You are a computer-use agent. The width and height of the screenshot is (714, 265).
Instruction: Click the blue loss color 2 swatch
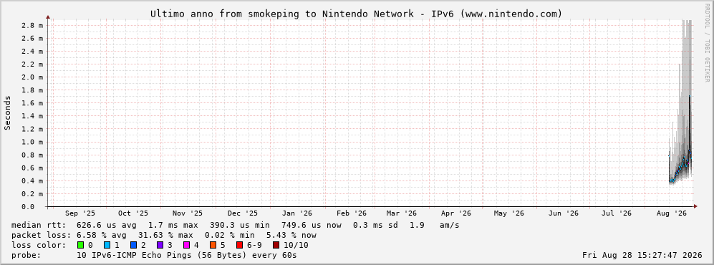[x=134, y=246]
